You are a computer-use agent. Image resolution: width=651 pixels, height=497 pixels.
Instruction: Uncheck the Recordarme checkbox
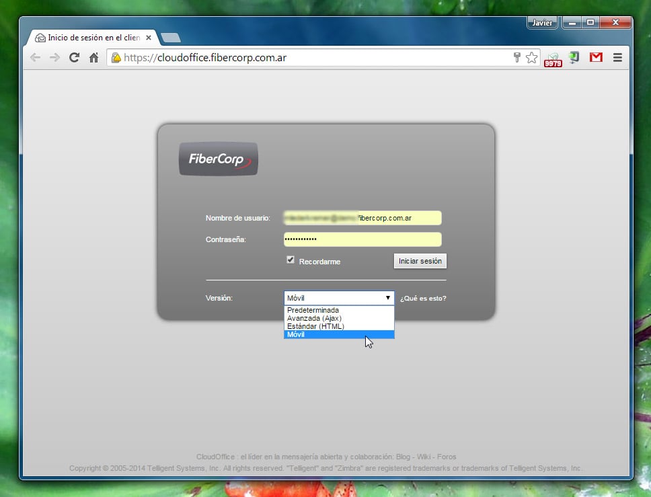(291, 260)
